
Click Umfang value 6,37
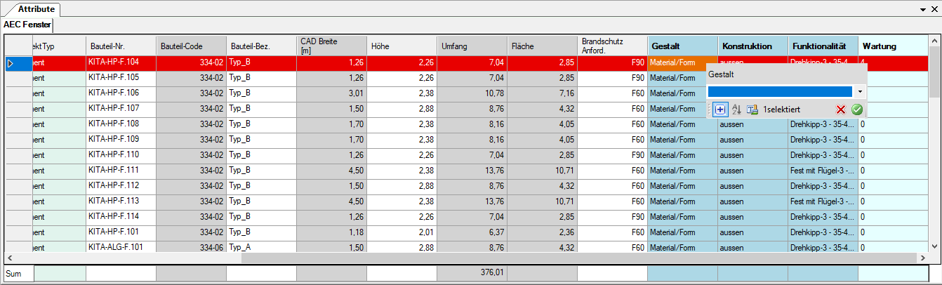pos(472,232)
